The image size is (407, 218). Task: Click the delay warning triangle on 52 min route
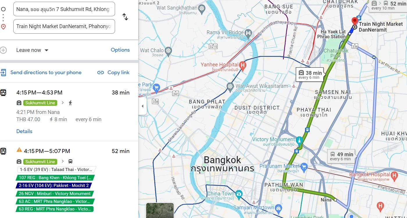click(19, 150)
